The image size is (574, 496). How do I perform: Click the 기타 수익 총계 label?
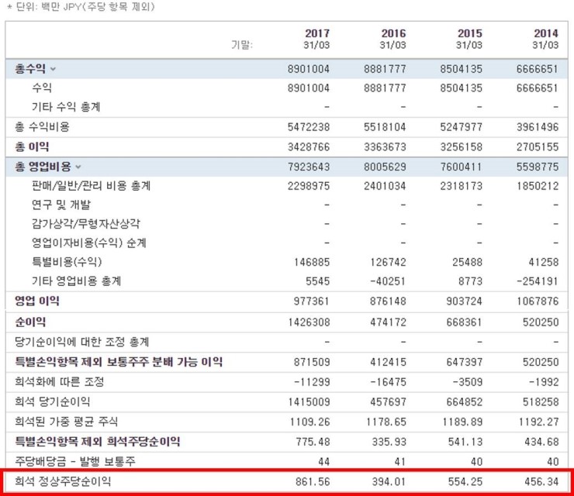(x=66, y=107)
